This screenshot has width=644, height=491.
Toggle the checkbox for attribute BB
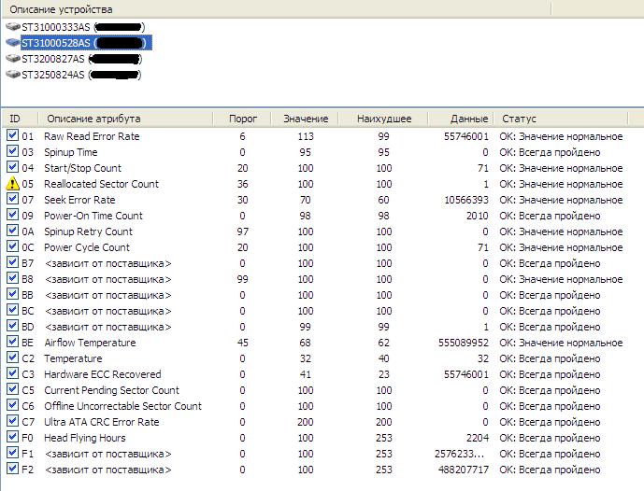point(12,294)
